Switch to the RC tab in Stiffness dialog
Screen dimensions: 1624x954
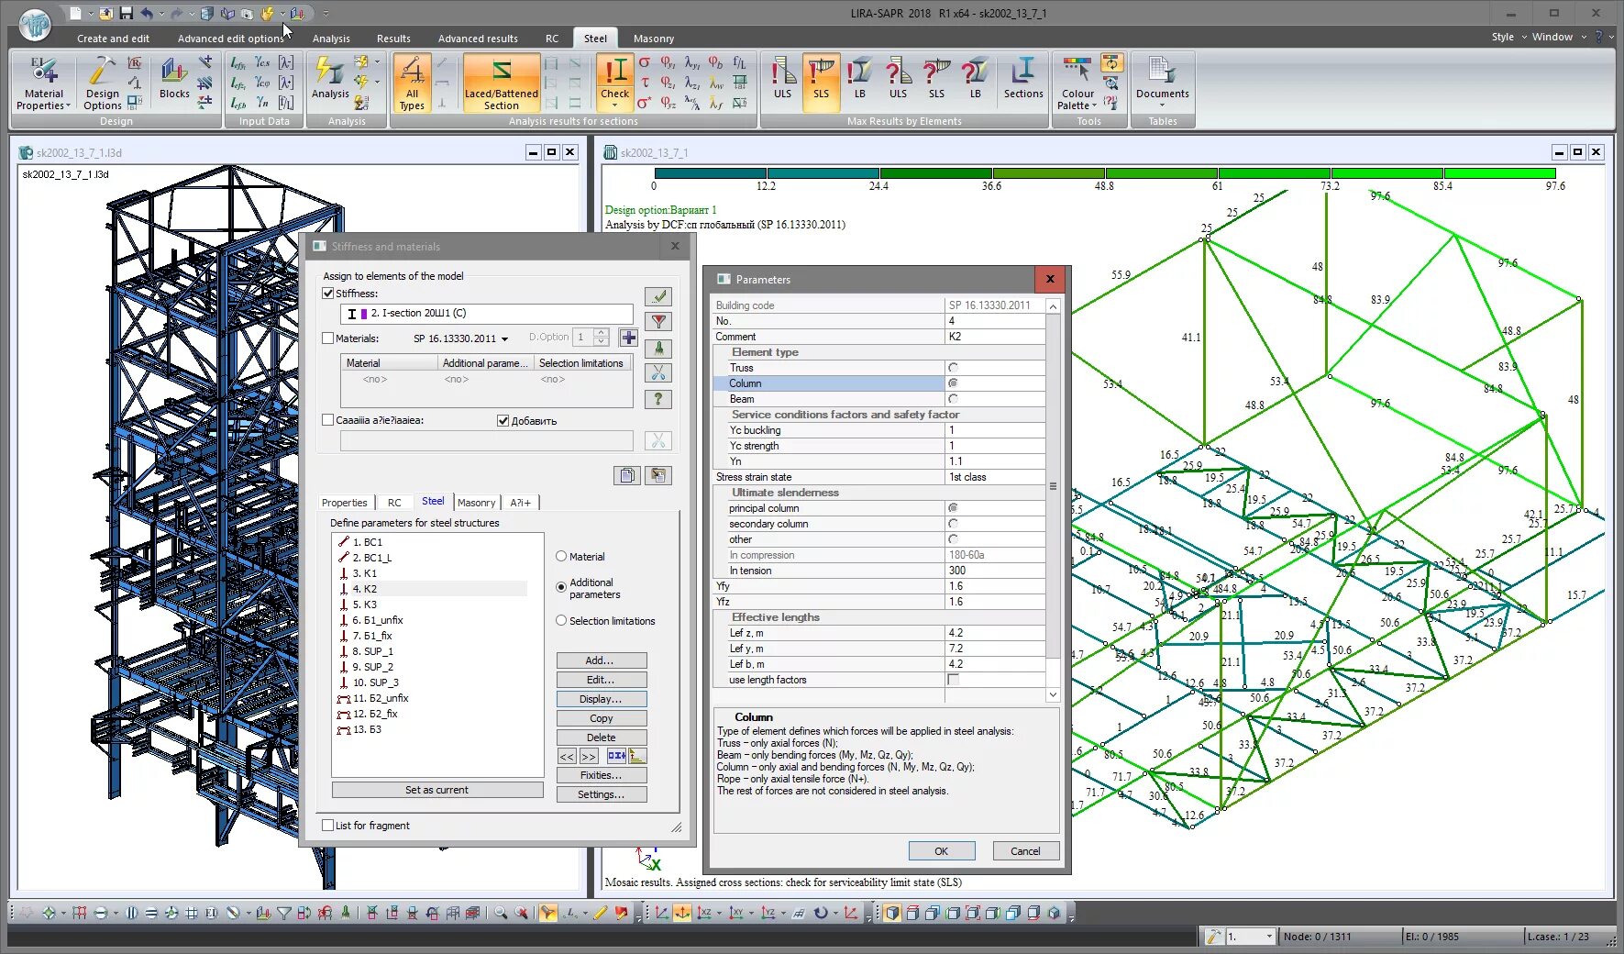(394, 503)
